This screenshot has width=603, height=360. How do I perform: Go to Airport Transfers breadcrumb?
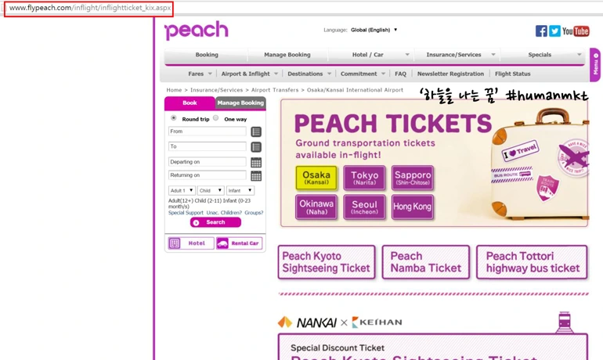[x=275, y=90]
